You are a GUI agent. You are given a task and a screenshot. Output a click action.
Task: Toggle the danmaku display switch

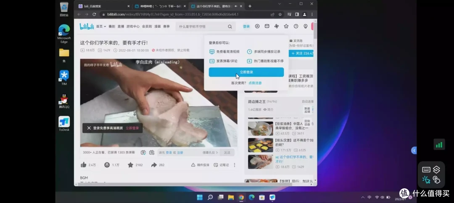tap(143, 153)
